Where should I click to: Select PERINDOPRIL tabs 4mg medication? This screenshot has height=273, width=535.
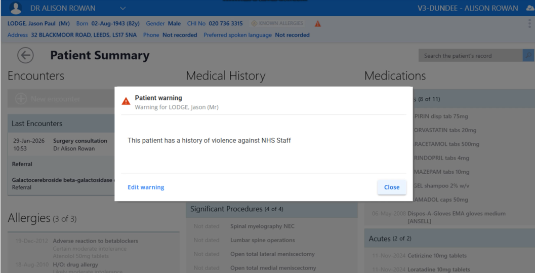(x=441, y=158)
